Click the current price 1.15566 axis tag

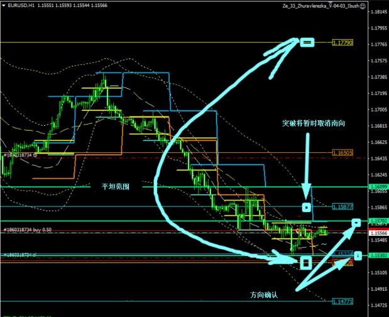[378, 232]
